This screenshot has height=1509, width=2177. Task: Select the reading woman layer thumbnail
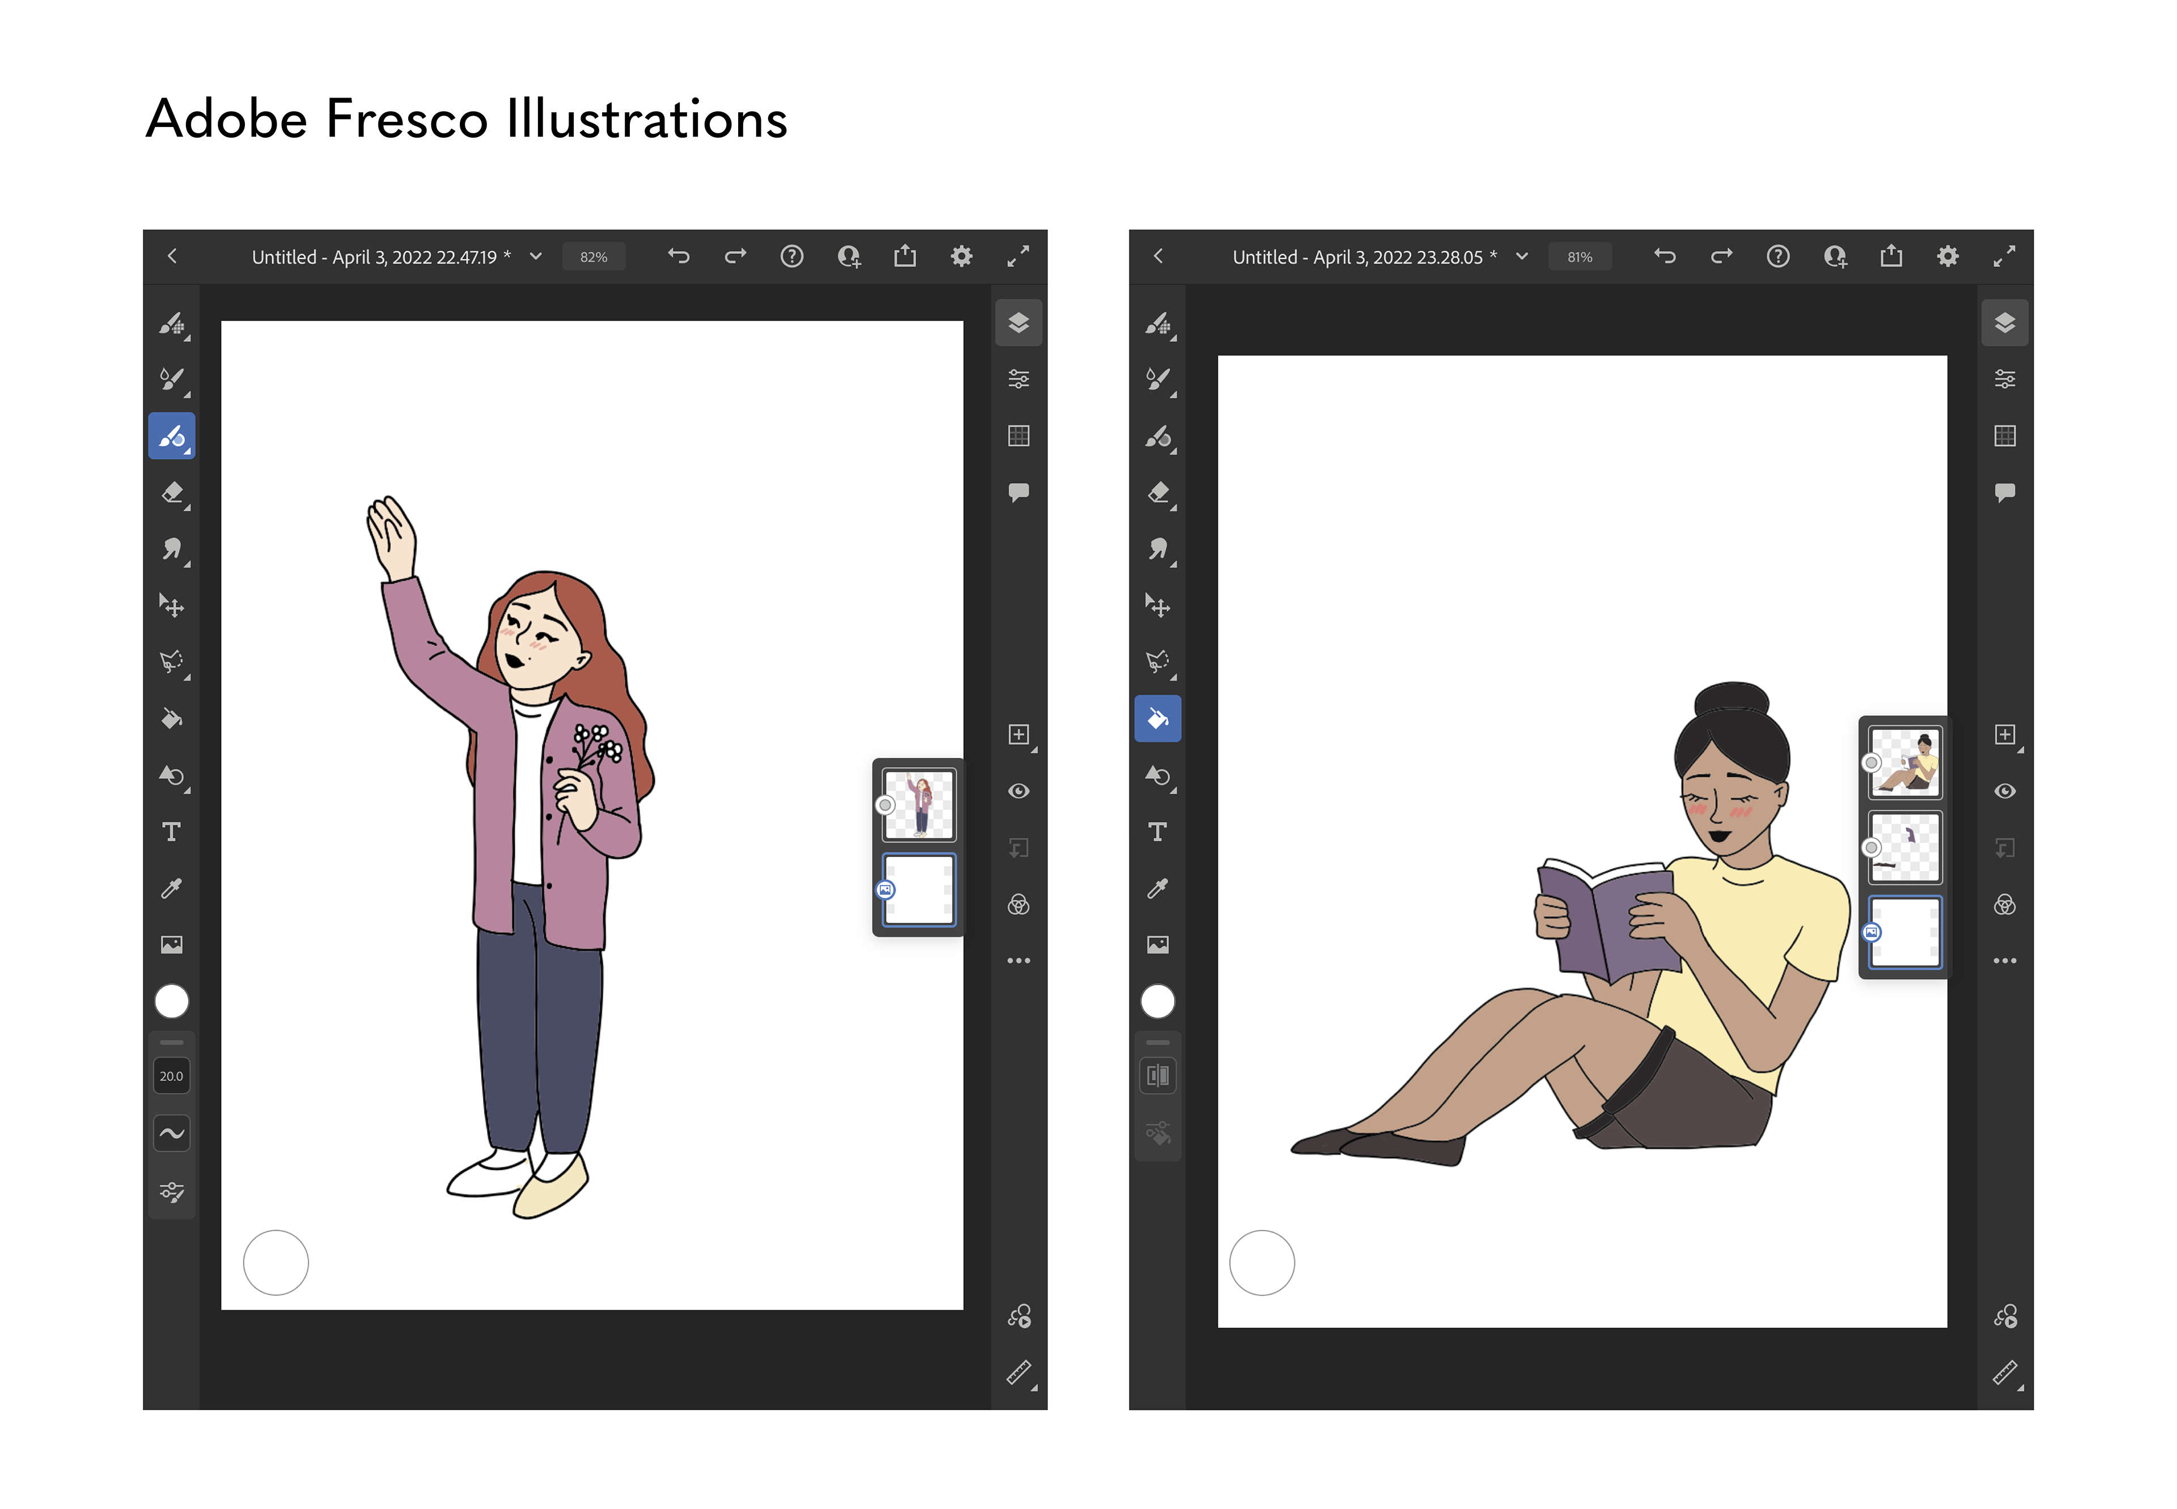1905,762
